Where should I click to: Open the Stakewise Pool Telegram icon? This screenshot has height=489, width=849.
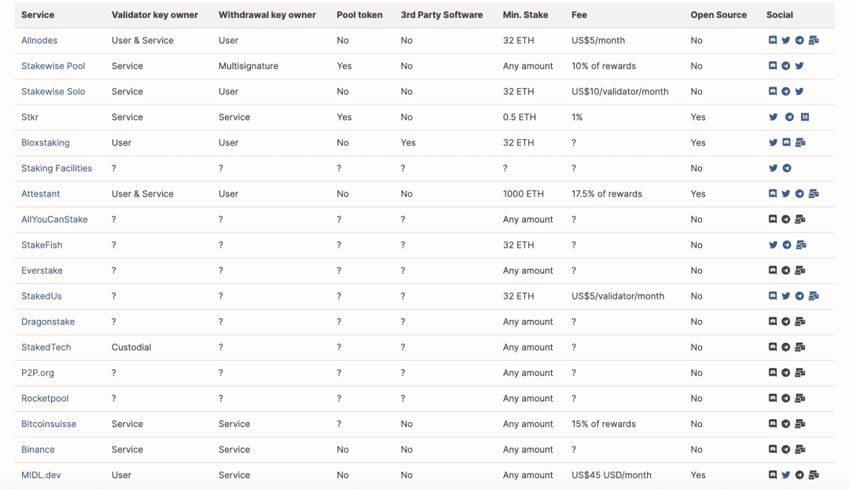tap(785, 65)
